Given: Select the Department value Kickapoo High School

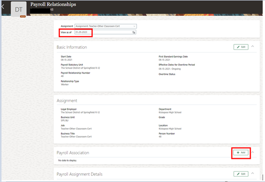Looking at the screenshot, I should pos(170,112).
